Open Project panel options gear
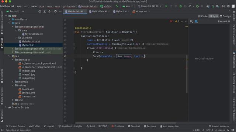The height and width of the screenshot is (132, 236). coord(55,11)
